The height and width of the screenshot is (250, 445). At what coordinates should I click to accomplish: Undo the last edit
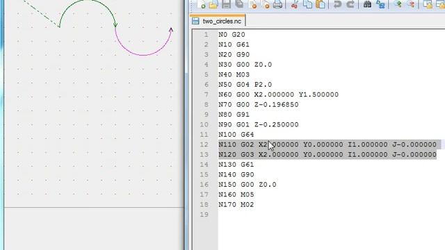tap(337, 4)
